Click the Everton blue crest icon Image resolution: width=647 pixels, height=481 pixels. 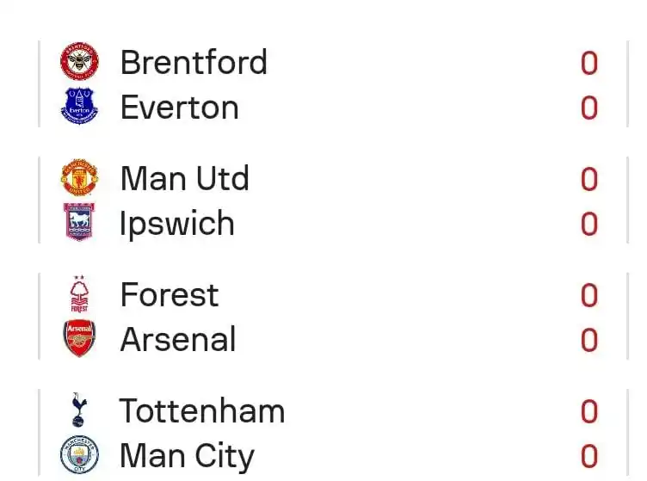pos(79,106)
